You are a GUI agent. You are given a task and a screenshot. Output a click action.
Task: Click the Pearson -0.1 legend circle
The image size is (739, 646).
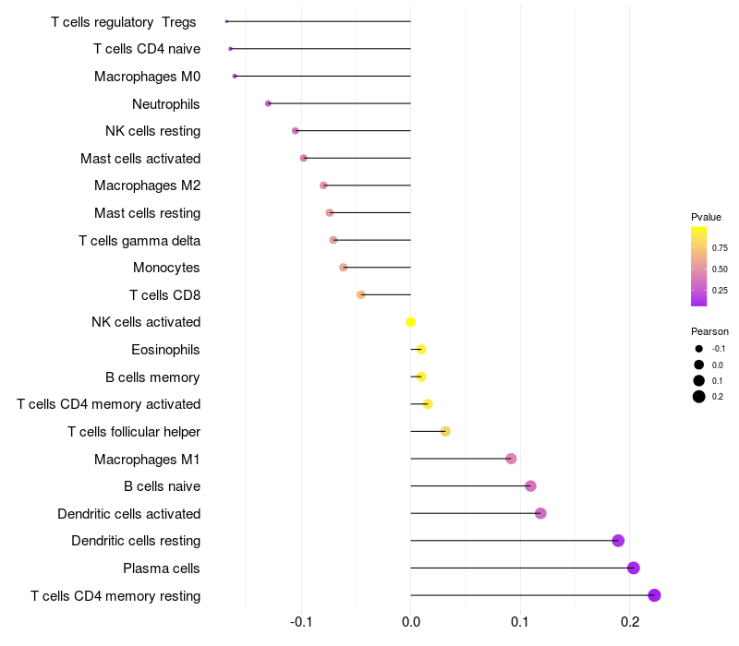[698, 349]
